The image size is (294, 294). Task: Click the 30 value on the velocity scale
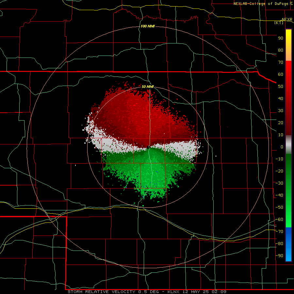coord(281,111)
